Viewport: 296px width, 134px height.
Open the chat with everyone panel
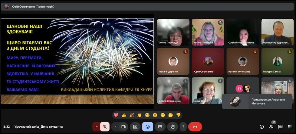pyautogui.click(x=281, y=127)
